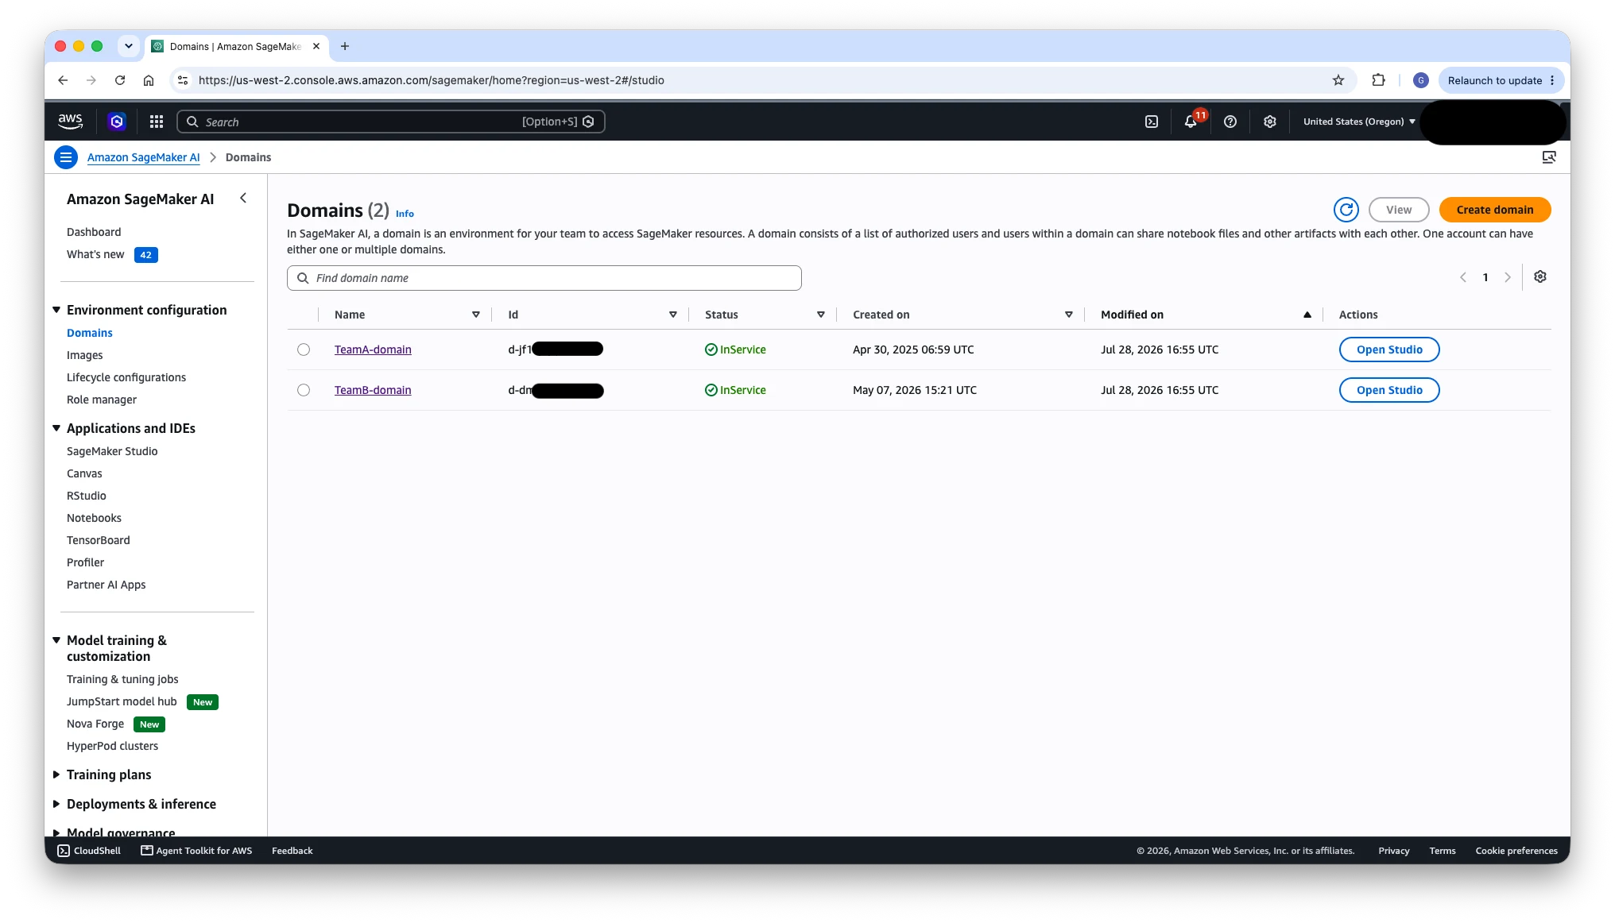Collapse the Amazon SageMaker AI sidebar
The image size is (1615, 923).
(x=243, y=198)
